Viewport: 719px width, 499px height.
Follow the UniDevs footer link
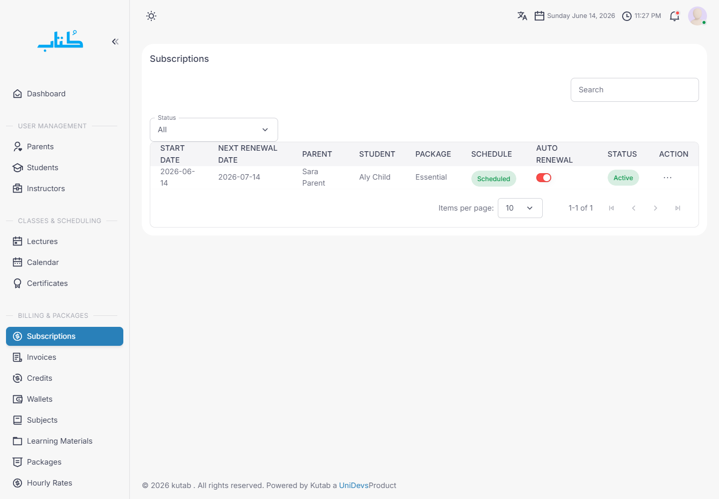[354, 486]
